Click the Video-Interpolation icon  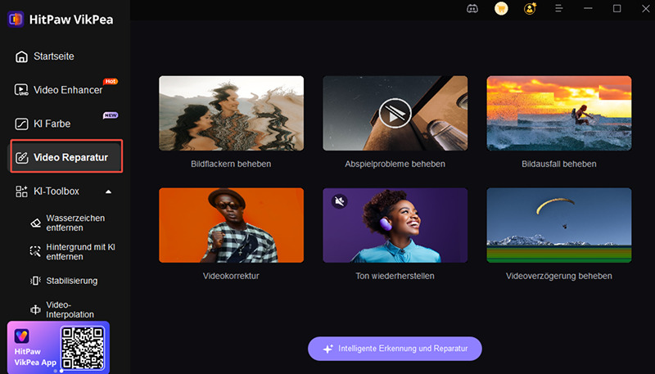coord(35,309)
